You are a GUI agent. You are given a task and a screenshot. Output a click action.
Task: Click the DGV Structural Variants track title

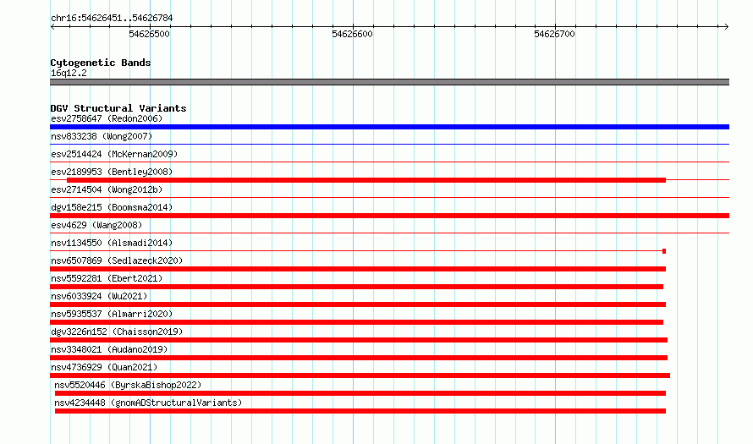(118, 108)
